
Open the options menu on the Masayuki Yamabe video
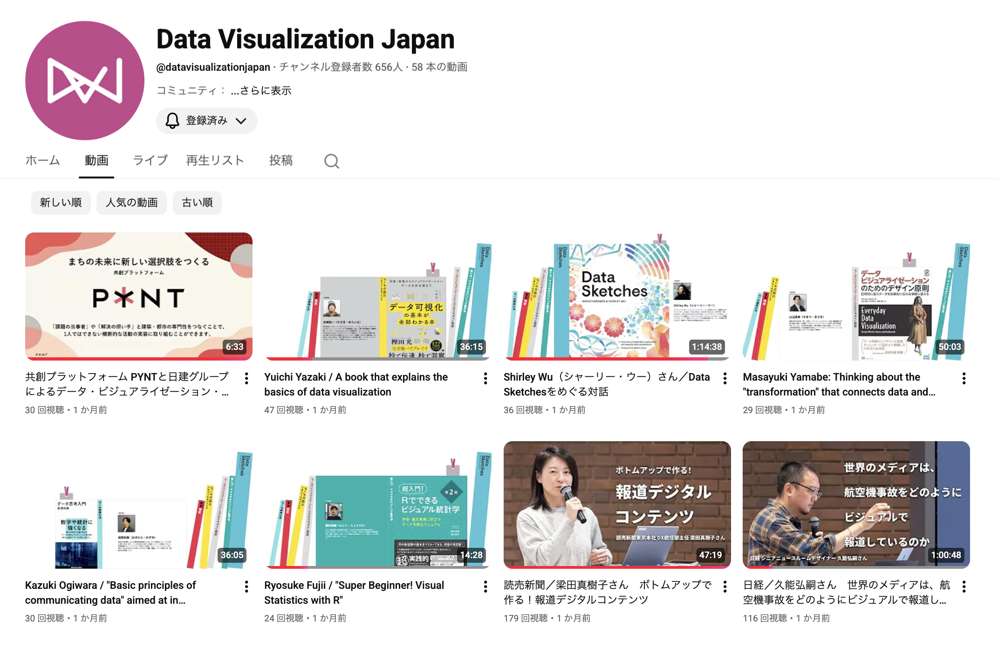963,379
